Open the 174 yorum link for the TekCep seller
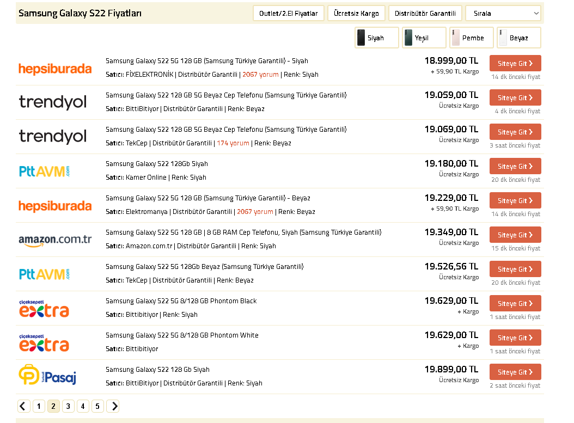The width and height of the screenshot is (574, 423). [x=233, y=143]
